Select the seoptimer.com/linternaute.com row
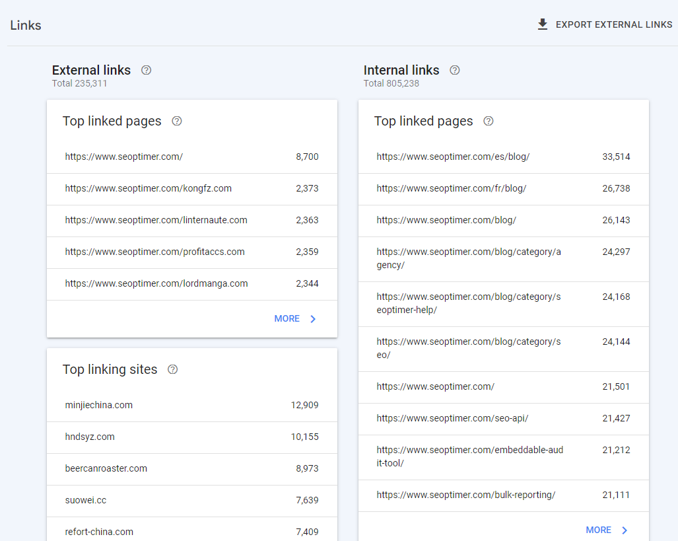This screenshot has width=678, height=541. click(x=191, y=221)
